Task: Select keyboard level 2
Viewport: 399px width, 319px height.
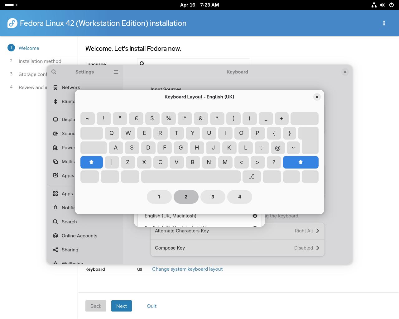Action: (x=186, y=197)
